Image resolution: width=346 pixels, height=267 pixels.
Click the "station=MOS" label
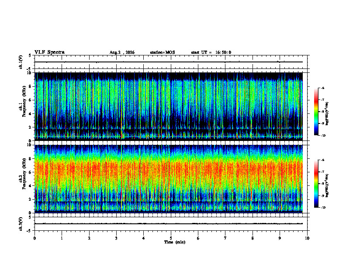(x=163, y=52)
